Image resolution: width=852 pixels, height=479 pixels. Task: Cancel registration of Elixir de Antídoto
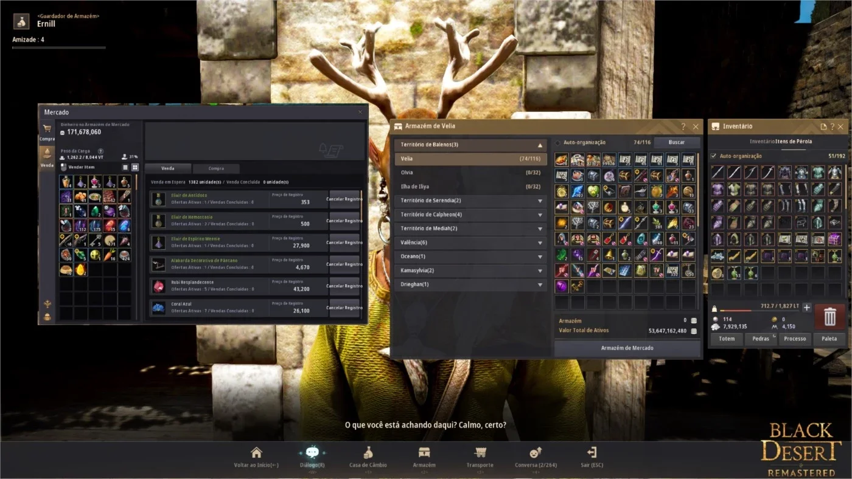click(344, 199)
